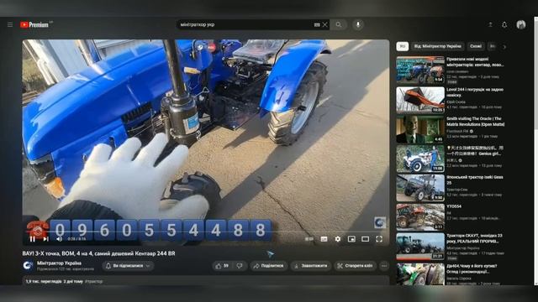Open the create/upload video icon
Screen dimensions: 538x302
(x=490, y=24)
